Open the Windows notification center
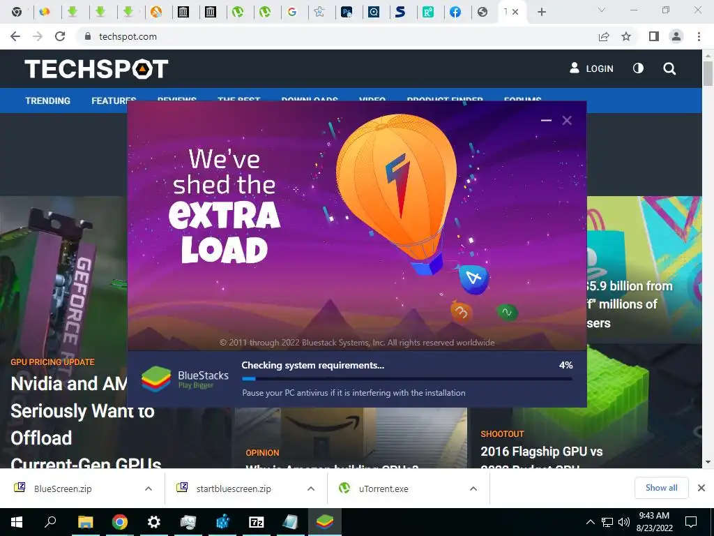This screenshot has width=714, height=536. 691,522
